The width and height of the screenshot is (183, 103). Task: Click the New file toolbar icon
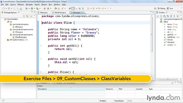[x=4, y=9]
